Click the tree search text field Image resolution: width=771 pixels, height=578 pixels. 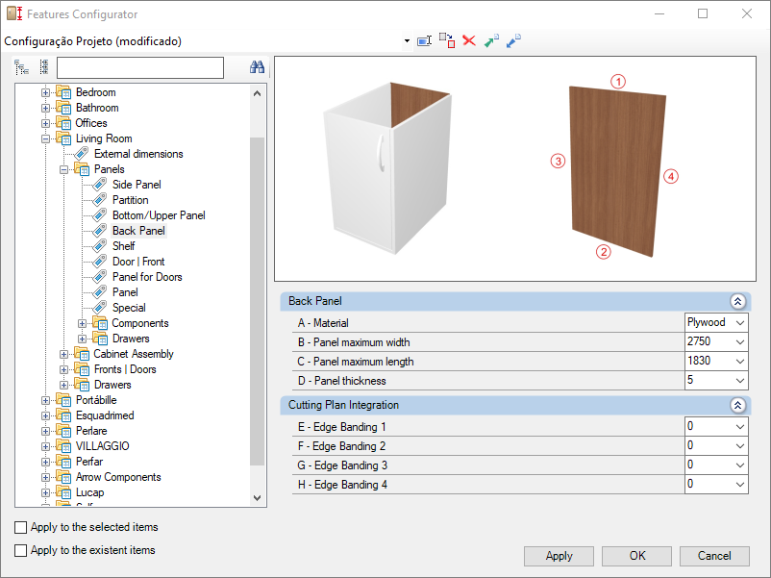point(140,67)
